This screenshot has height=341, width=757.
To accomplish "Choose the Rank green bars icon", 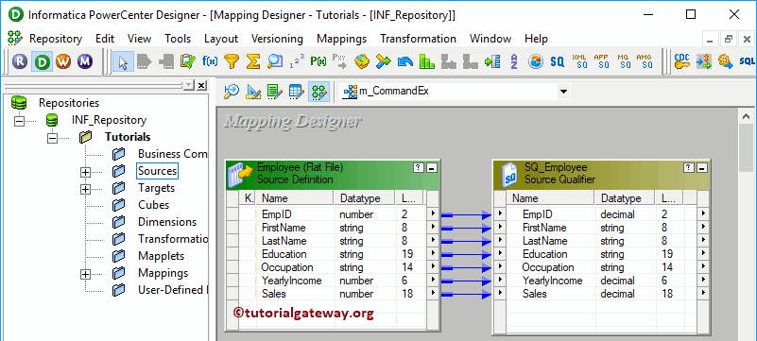I will (427, 61).
